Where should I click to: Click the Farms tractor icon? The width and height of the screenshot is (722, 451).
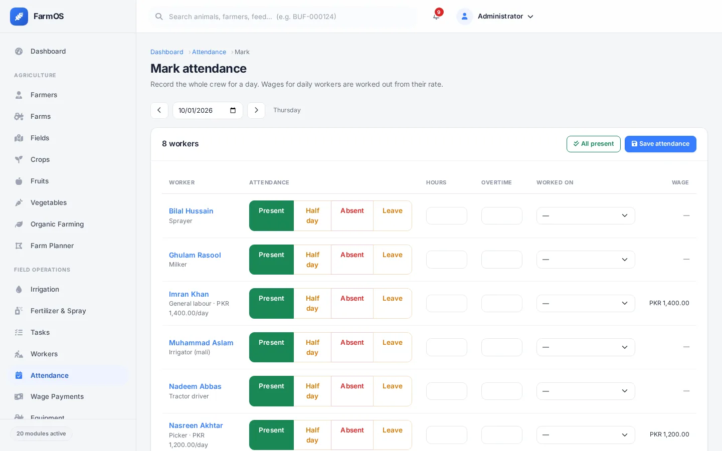19,116
